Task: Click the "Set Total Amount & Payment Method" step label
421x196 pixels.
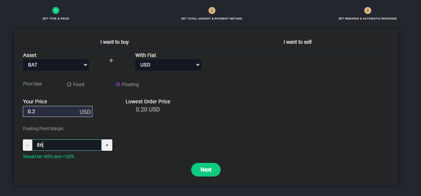Action: tap(212, 18)
